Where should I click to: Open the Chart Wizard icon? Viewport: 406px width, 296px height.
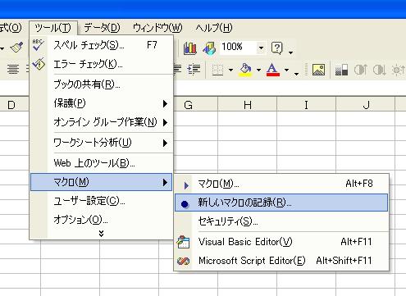(189, 48)
